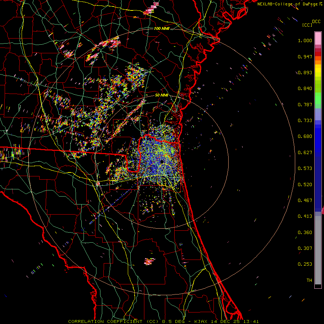The height and width of the screenshot is (324, 324).
Task: Click the 0.893 value on color scale
Action: click(x=305, y=72)
